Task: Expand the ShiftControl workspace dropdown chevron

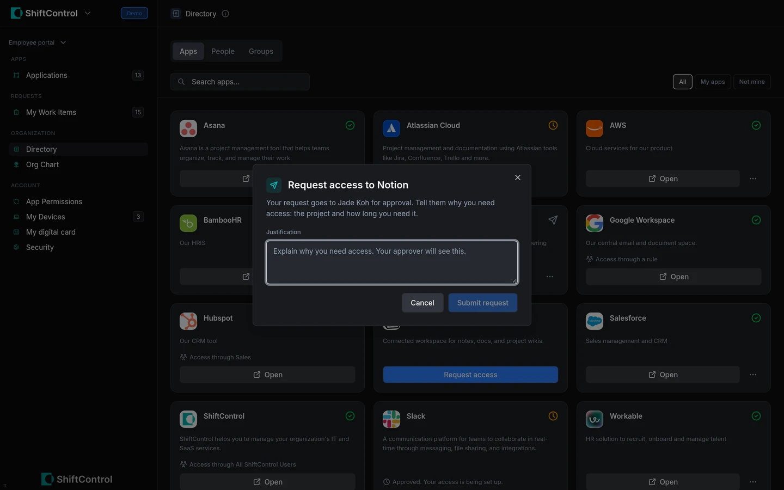Action: click(88, 13)
